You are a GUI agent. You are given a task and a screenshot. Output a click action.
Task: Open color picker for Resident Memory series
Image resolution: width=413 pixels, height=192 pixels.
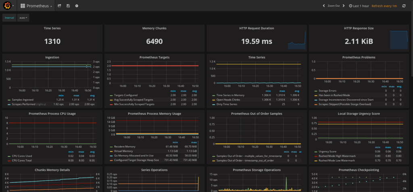(111, 147)
